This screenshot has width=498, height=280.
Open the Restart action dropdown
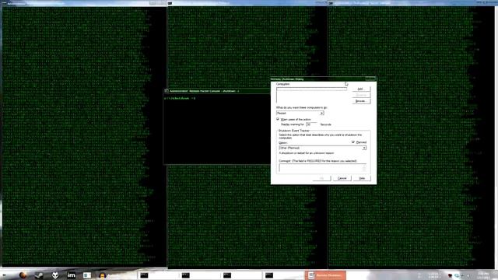(300, 113)
